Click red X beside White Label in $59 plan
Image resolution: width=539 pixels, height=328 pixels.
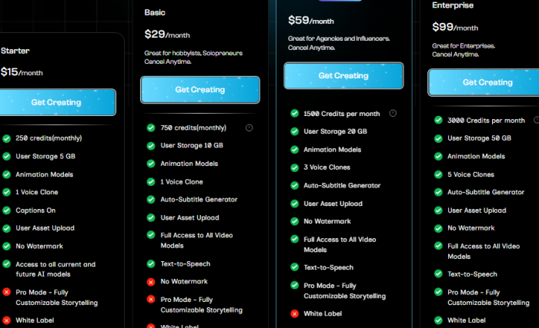click(x=294, y=313)
